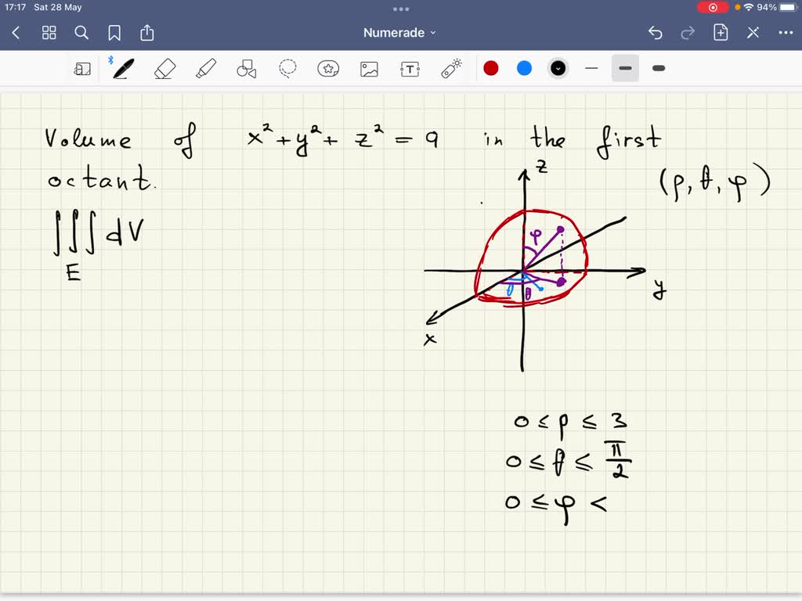Open the black color picker dropdown
Image resolution: width=802 pixels, height=601 pixels.
558,68
